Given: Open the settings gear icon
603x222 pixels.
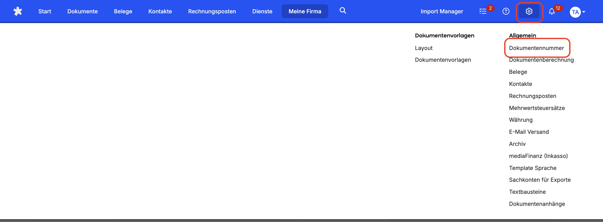Looking at the screenshot, I should coord(529,11).
